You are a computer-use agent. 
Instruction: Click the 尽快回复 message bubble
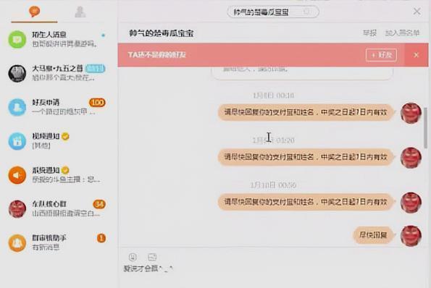(373, 235)
